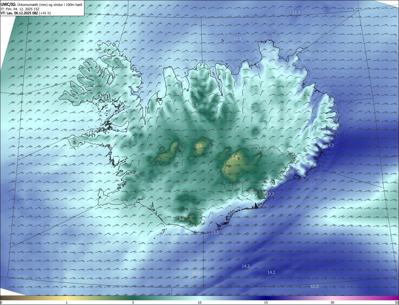399x305 pixels.
Task: Click the map value 2.9
Action: click(199, 146)
